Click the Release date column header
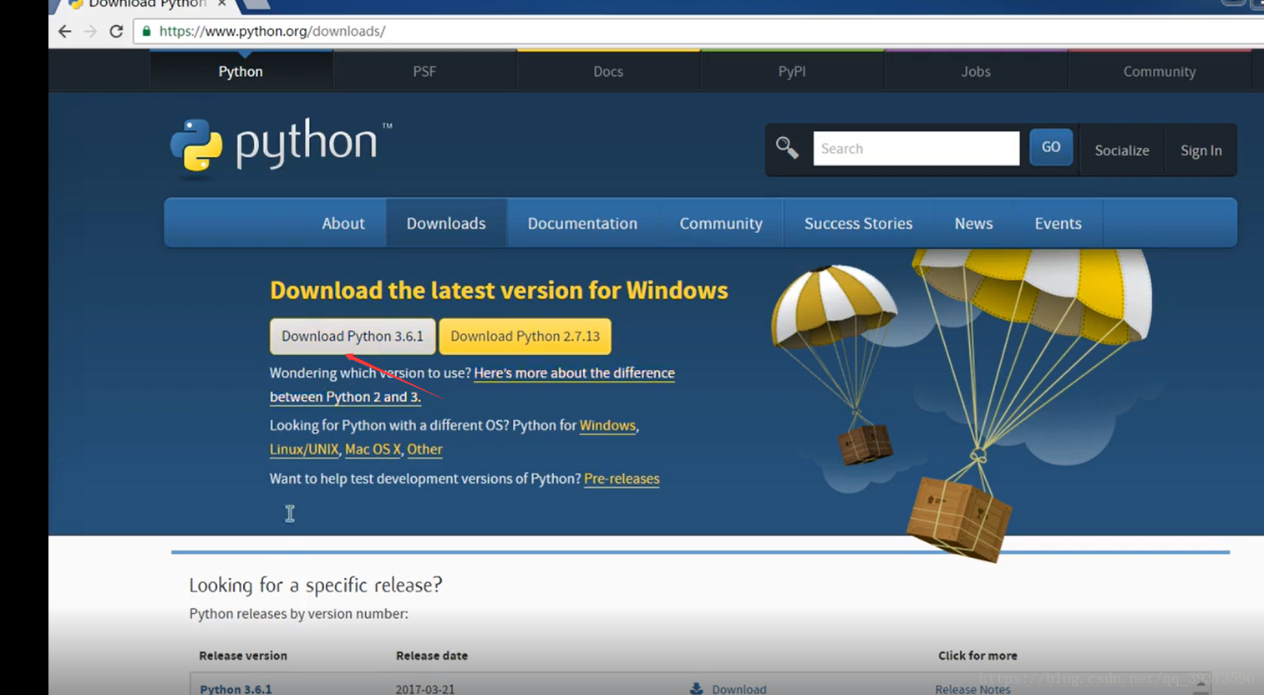Viewport: 1264px width, 695px height. (432, 656)
